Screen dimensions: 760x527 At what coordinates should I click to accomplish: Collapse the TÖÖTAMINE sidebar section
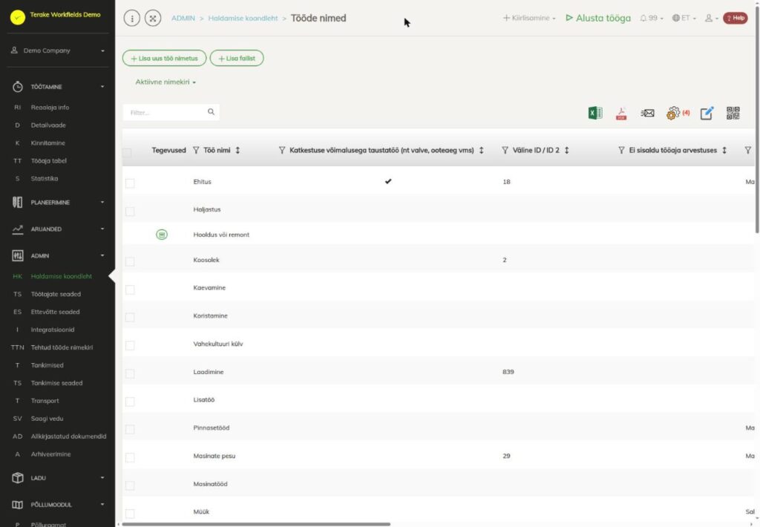click(x=58, y=87)
